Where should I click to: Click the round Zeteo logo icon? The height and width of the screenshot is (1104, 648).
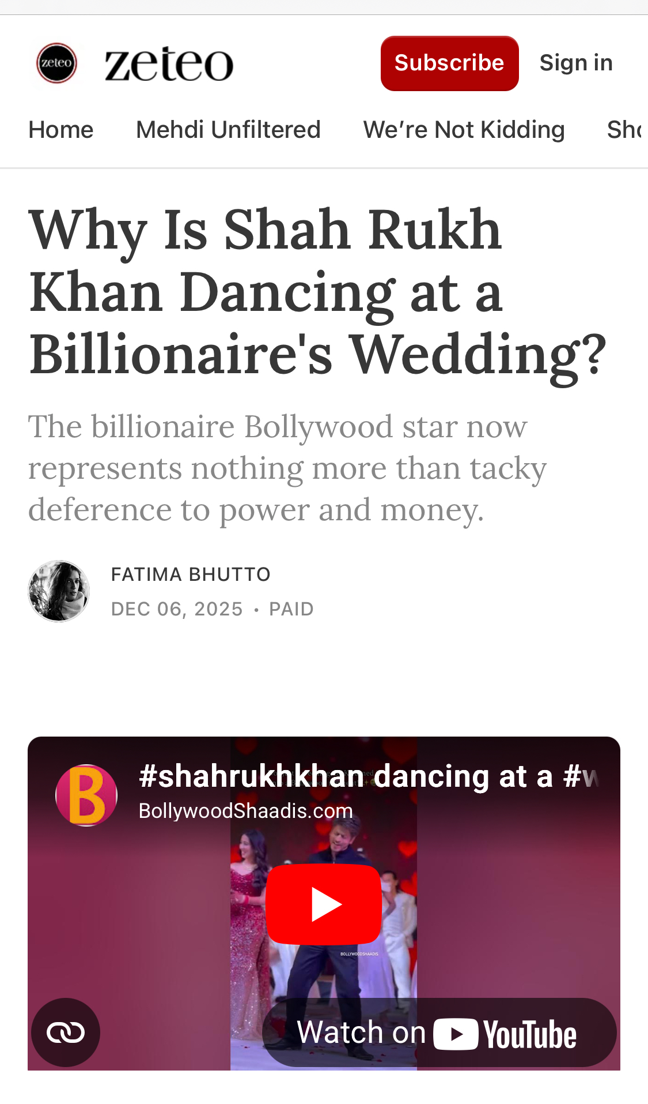point(56,63)
